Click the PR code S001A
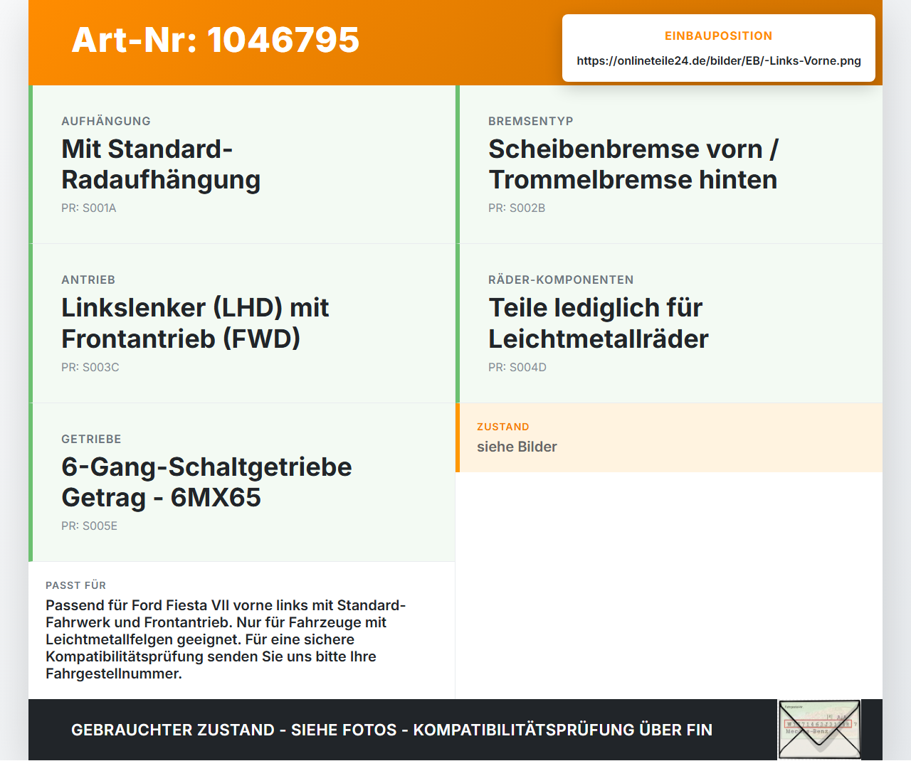Screen dimensions: 911x761 point(89,208)
